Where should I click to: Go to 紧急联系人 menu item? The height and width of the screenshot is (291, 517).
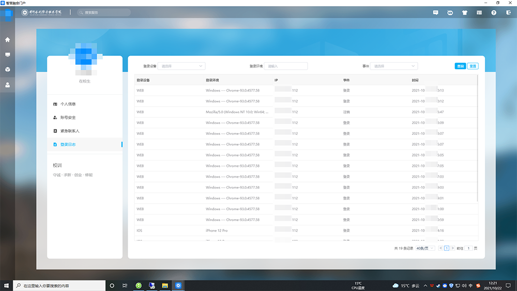(70, 131)
